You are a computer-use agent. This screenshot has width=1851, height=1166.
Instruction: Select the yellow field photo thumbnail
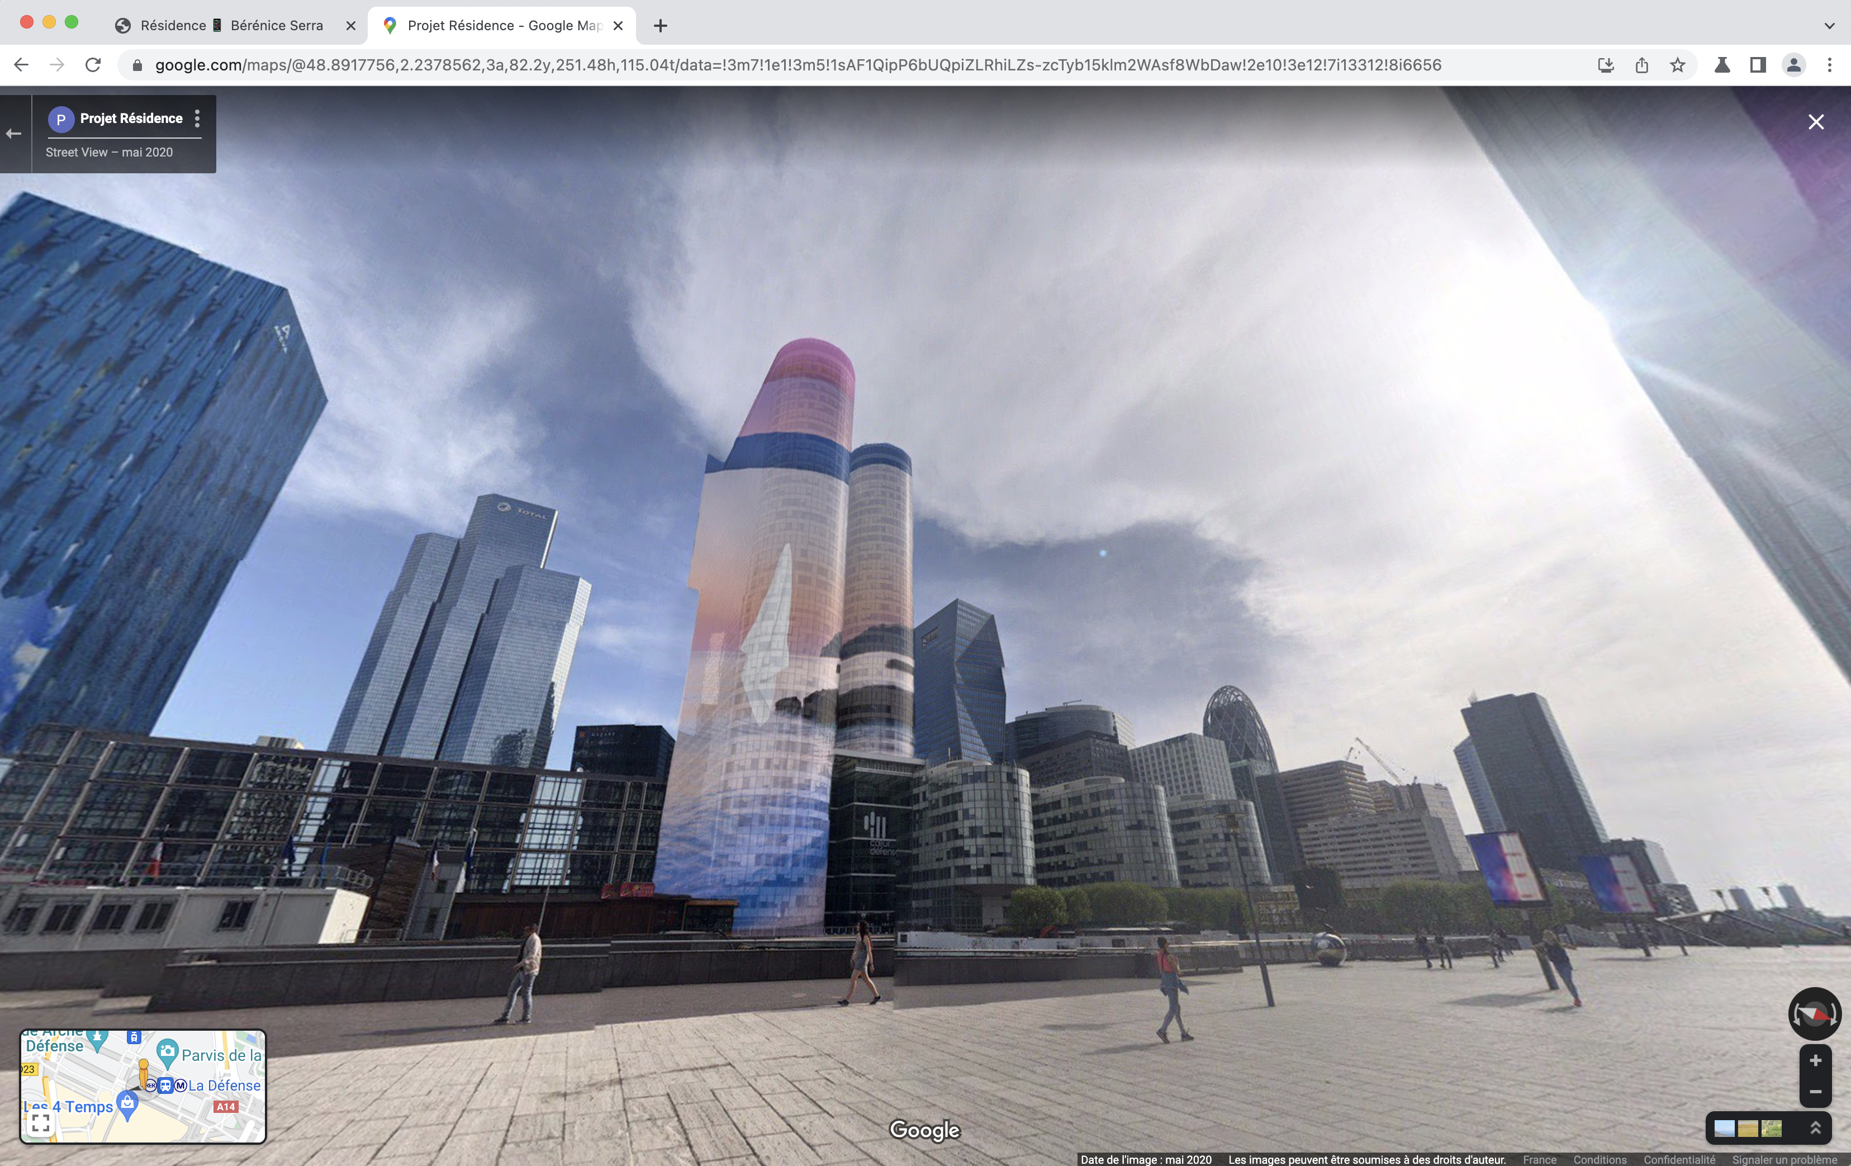point(1748,1127)
